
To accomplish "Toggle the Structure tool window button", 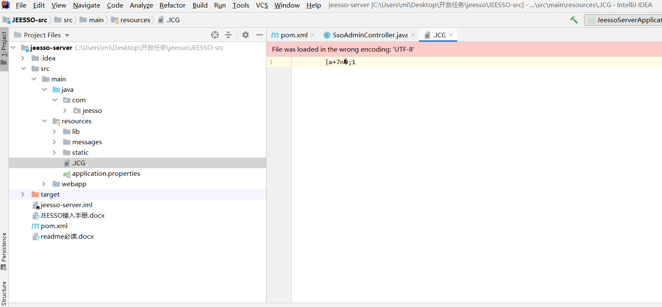I will click(x=4, y=294).
